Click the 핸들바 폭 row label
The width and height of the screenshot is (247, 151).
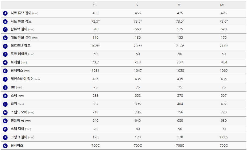[17, 121]
